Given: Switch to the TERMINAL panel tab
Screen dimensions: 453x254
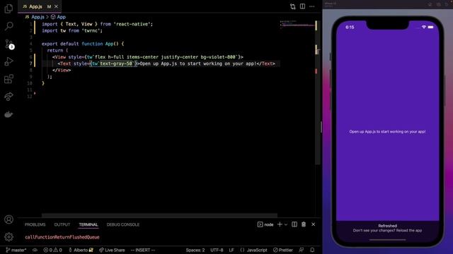Looking at the screenshot, I should (88, 224).
